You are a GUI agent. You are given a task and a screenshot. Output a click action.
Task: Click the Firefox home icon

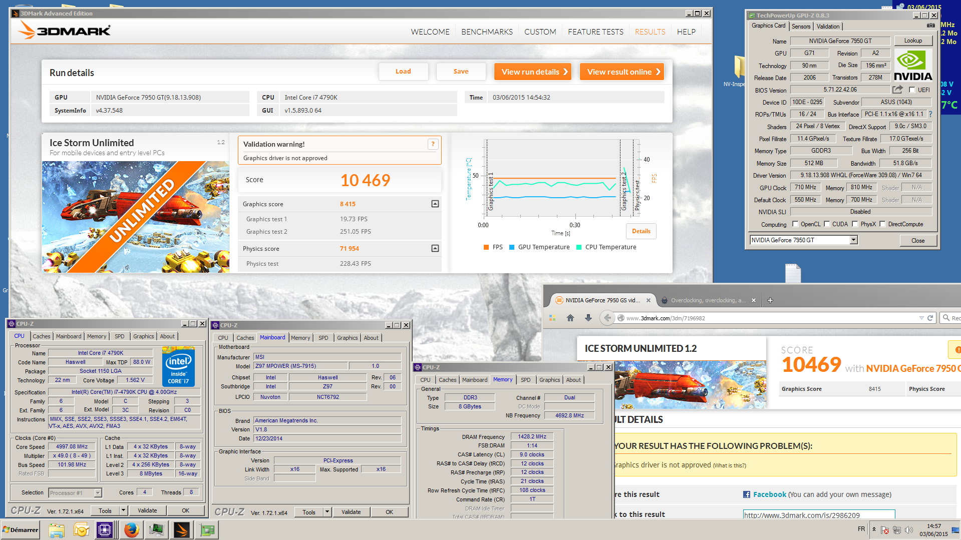[570, 318]
